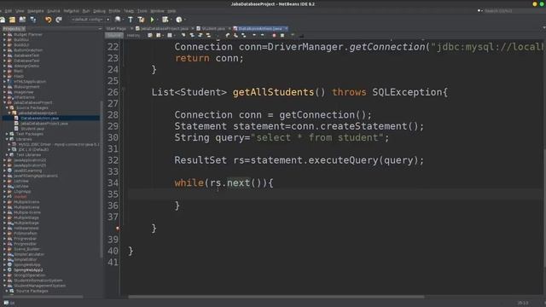Expand the Test Libraries node
This screenshot has height=307, width=546.
(7, 155)
